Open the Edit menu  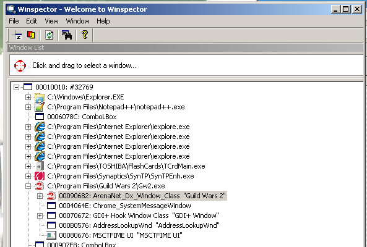point(32,21)
